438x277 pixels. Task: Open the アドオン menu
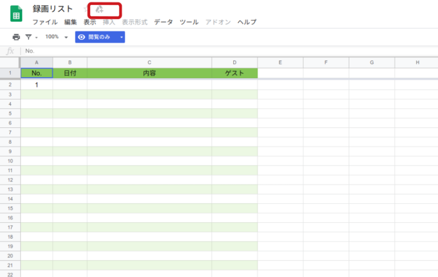pos(218,22)
